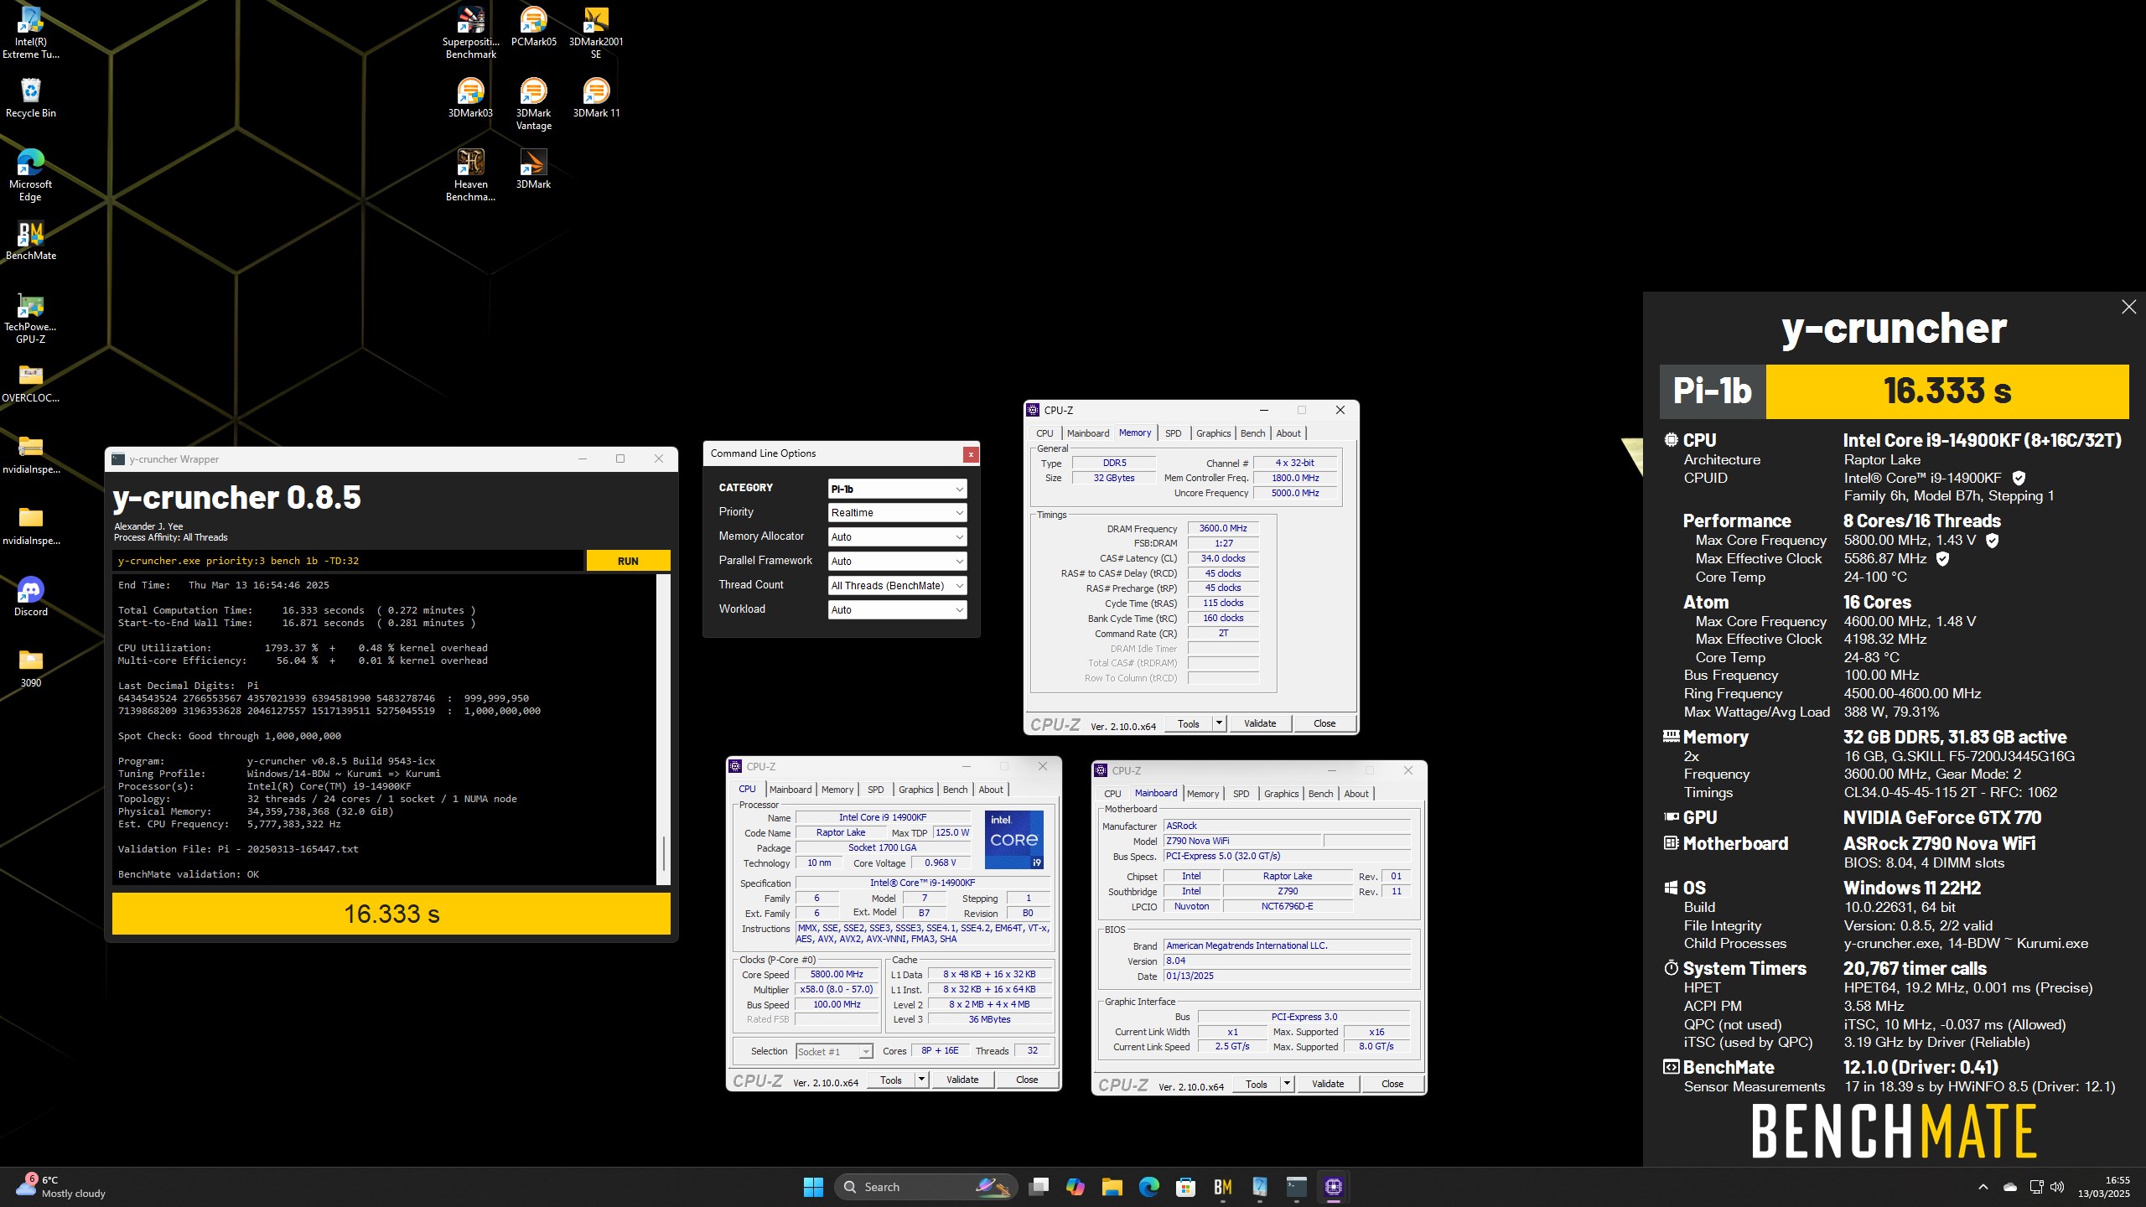This screenshot has width=2146, height=1207.
Task: Open Heaven Benchmark shortcut
Action: click(470, 174)
